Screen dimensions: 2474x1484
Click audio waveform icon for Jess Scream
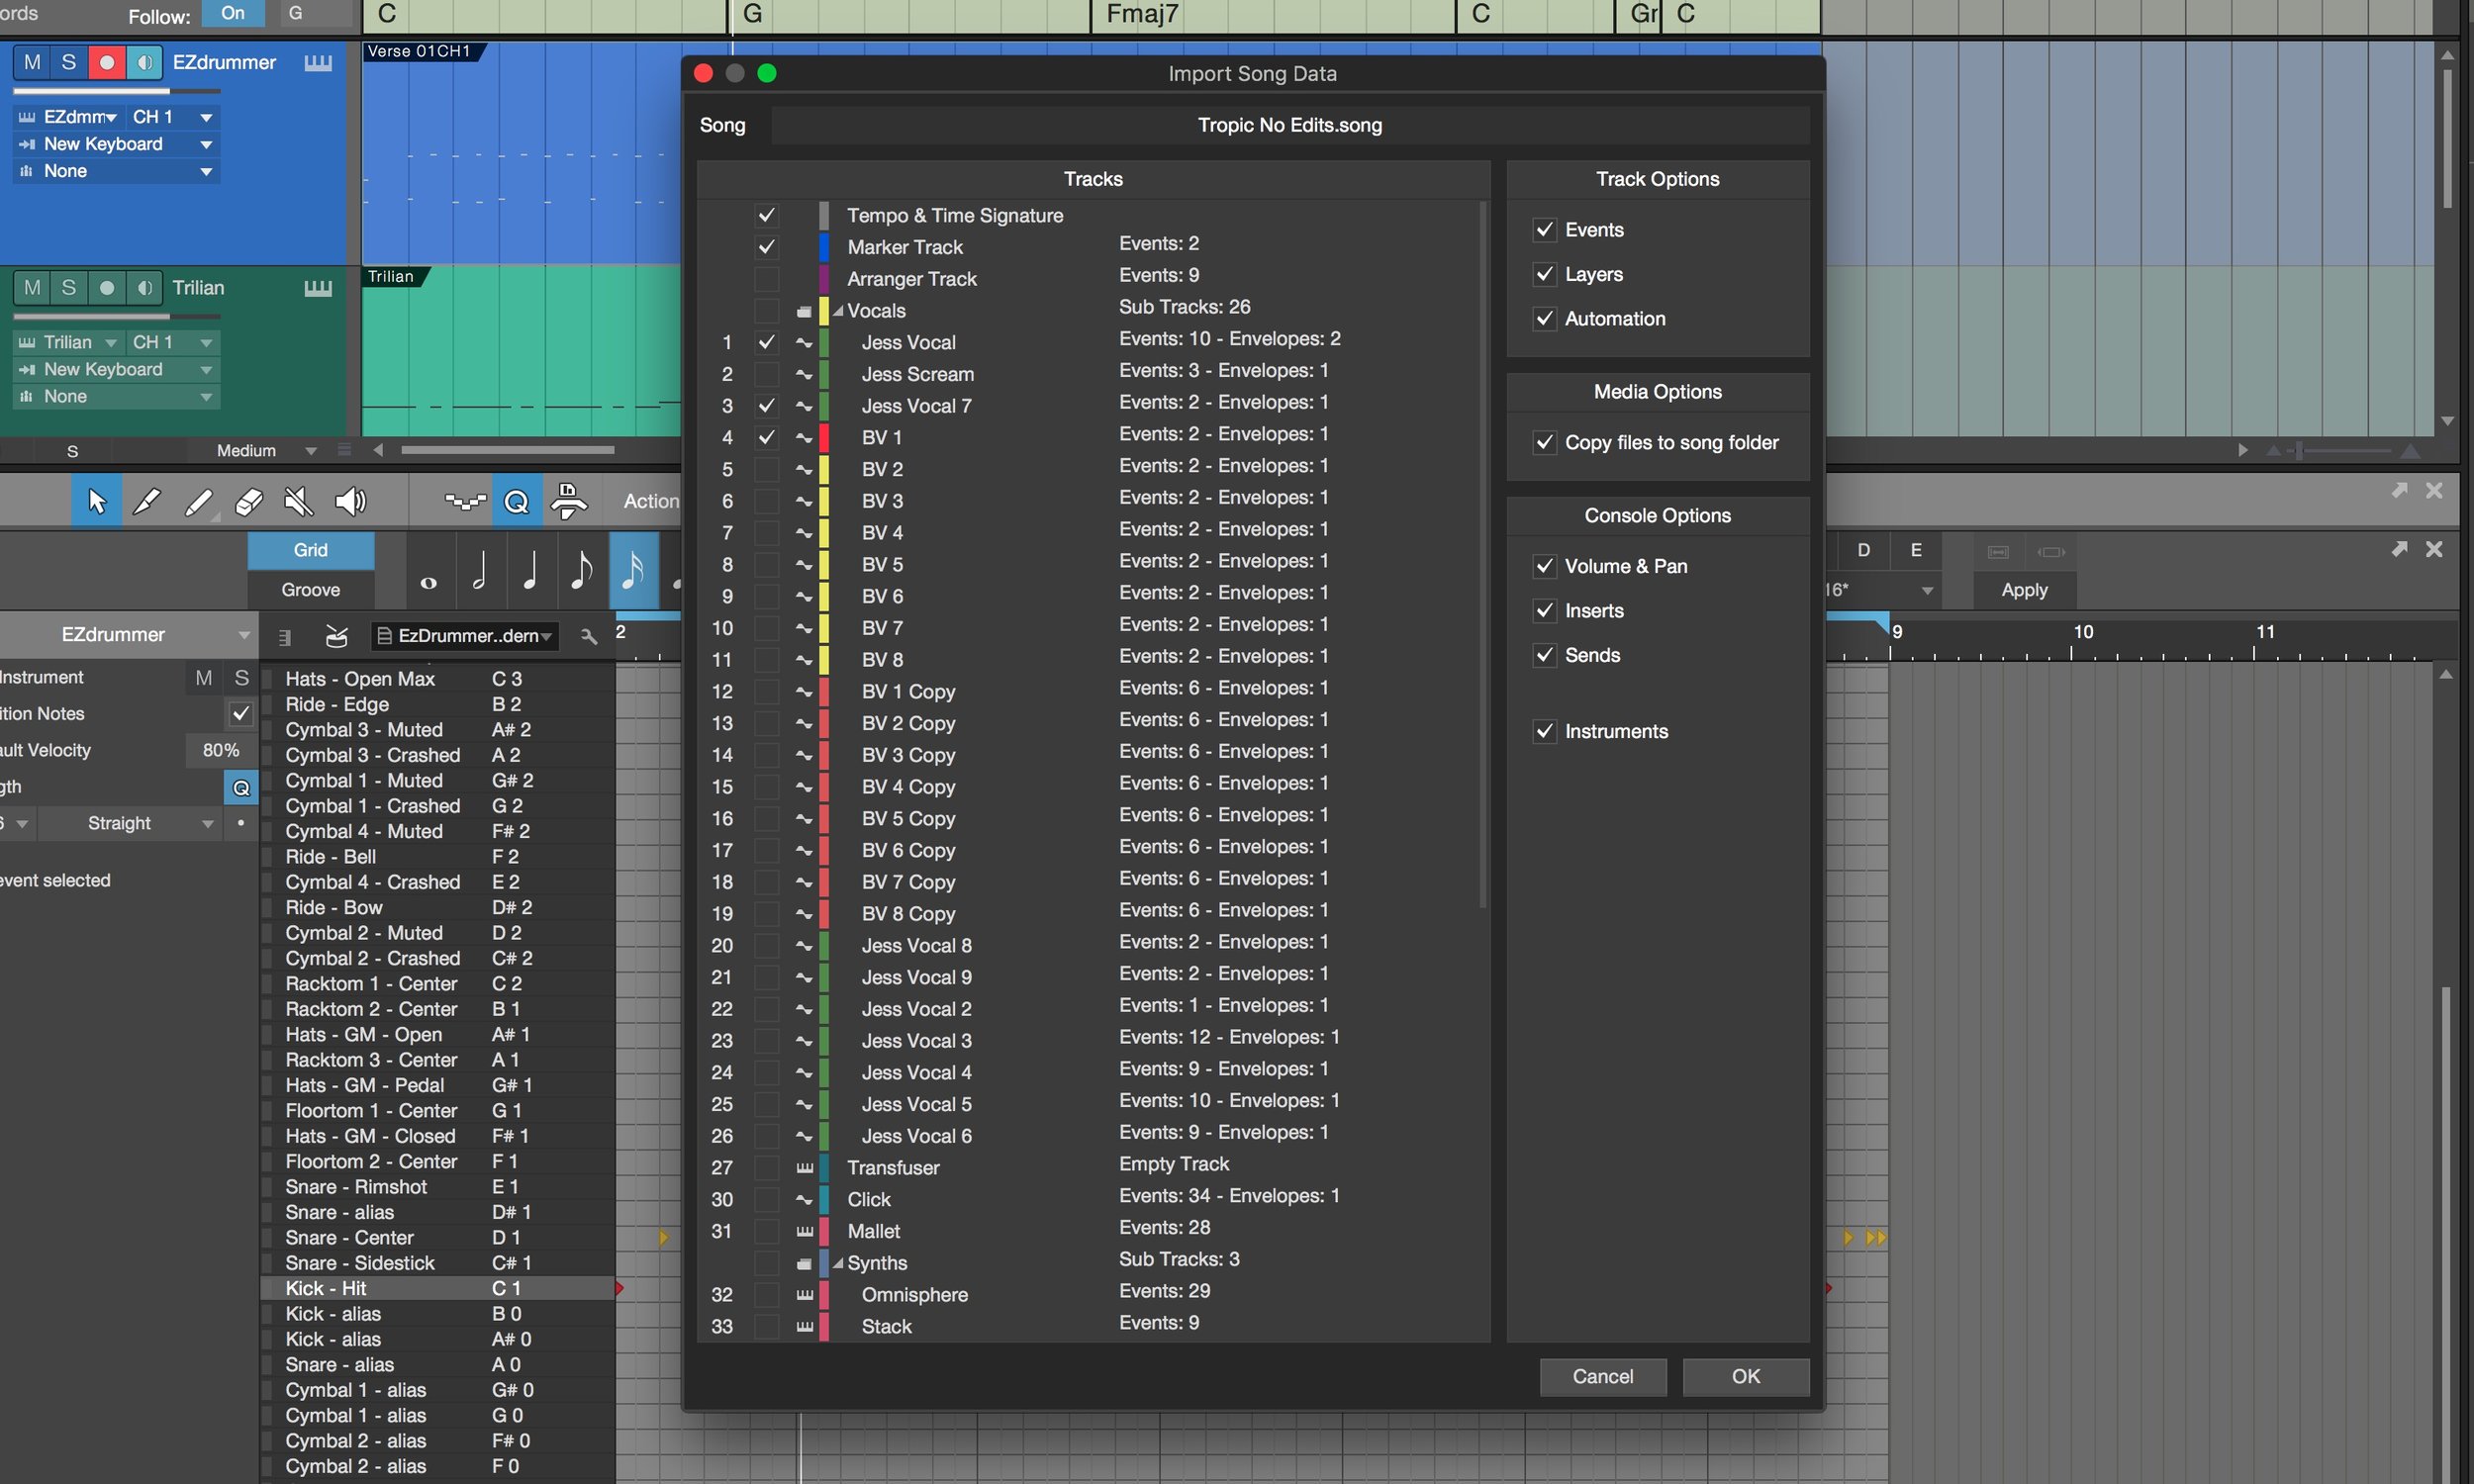[804, 374]
